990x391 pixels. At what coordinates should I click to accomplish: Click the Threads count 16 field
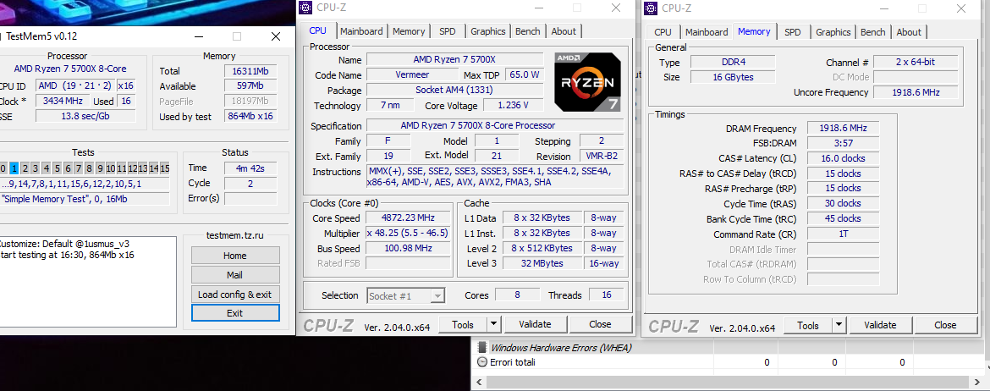click(x=606, y=295)
